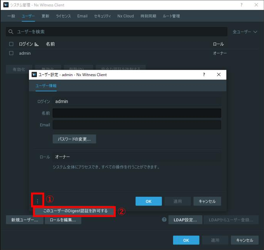Click the ログイン column header

26,44
